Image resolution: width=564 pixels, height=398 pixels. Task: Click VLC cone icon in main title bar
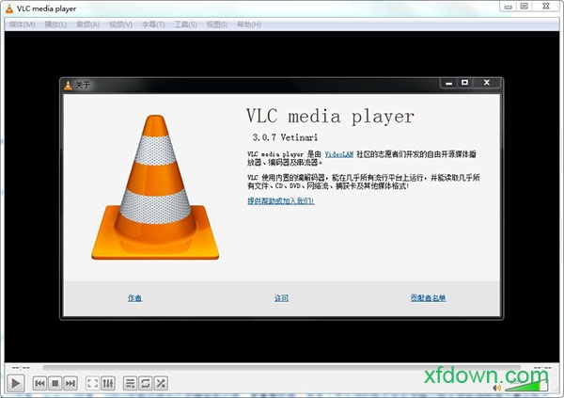tap(9, 8)
